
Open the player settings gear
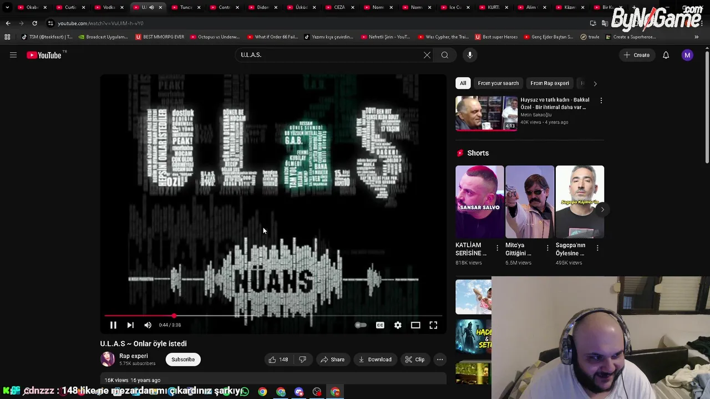tap(398, 325)
